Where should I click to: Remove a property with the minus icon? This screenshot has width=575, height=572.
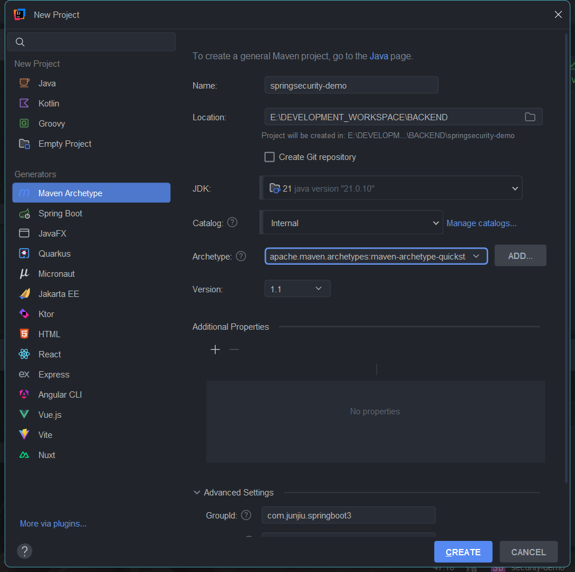[x=234, y=350]
